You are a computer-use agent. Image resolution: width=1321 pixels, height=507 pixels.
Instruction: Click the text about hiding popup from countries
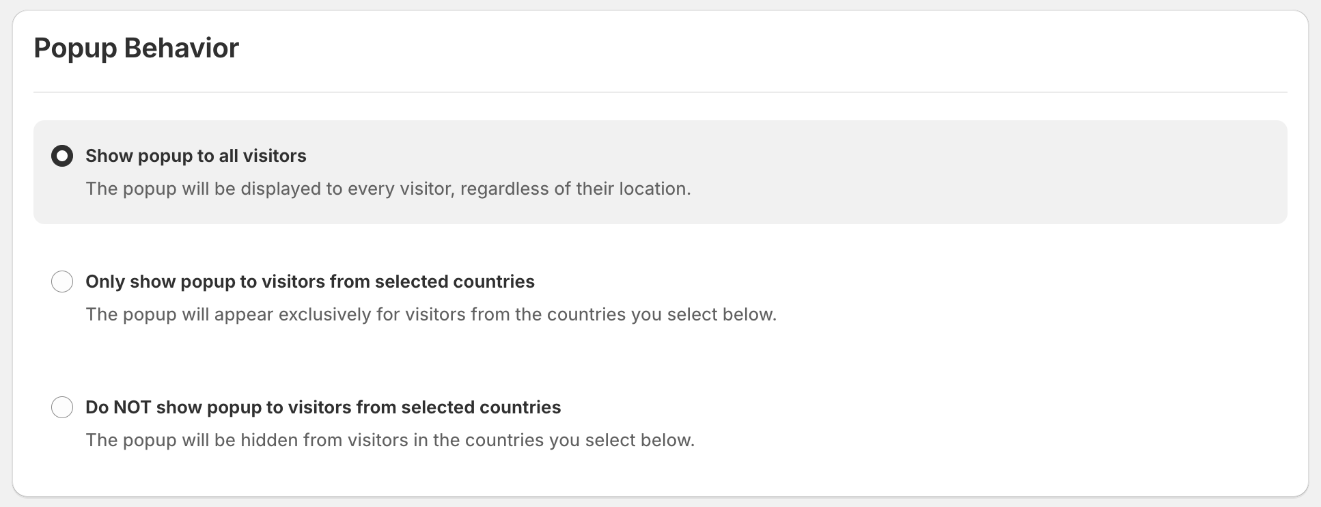[389, 440]
